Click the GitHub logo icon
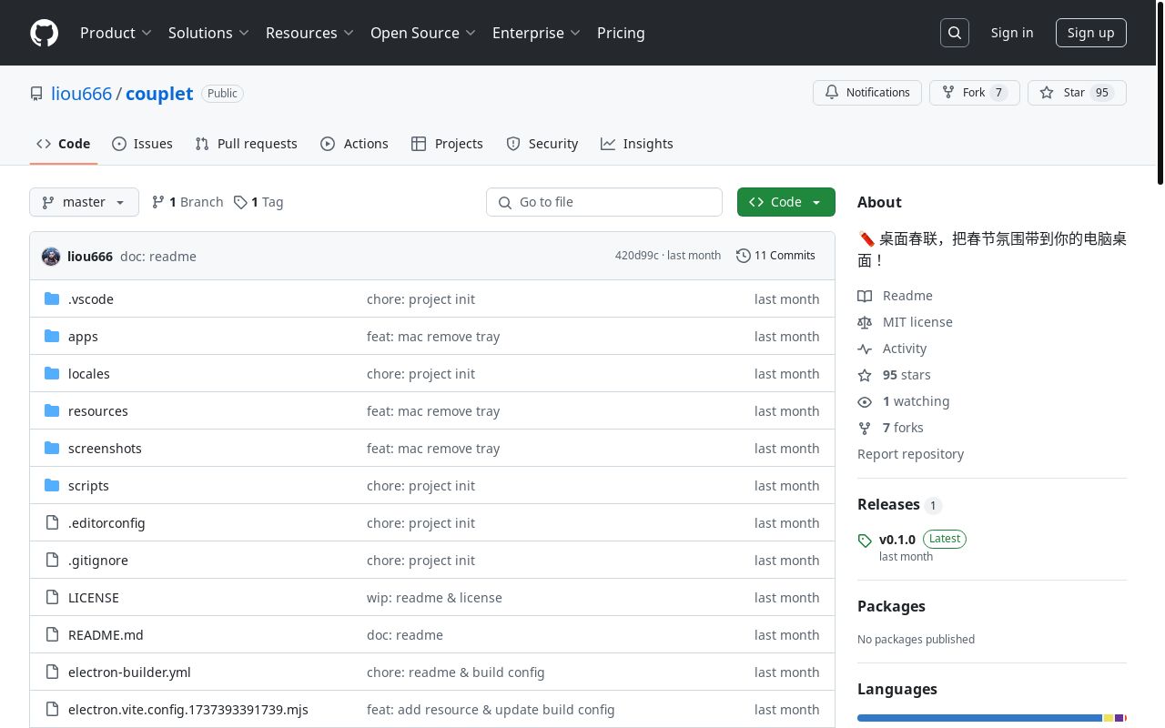Screen dimensions: 1165x728 point(44,33)
